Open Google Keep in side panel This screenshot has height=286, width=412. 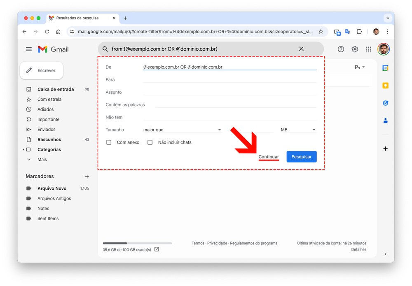point(385,86)
